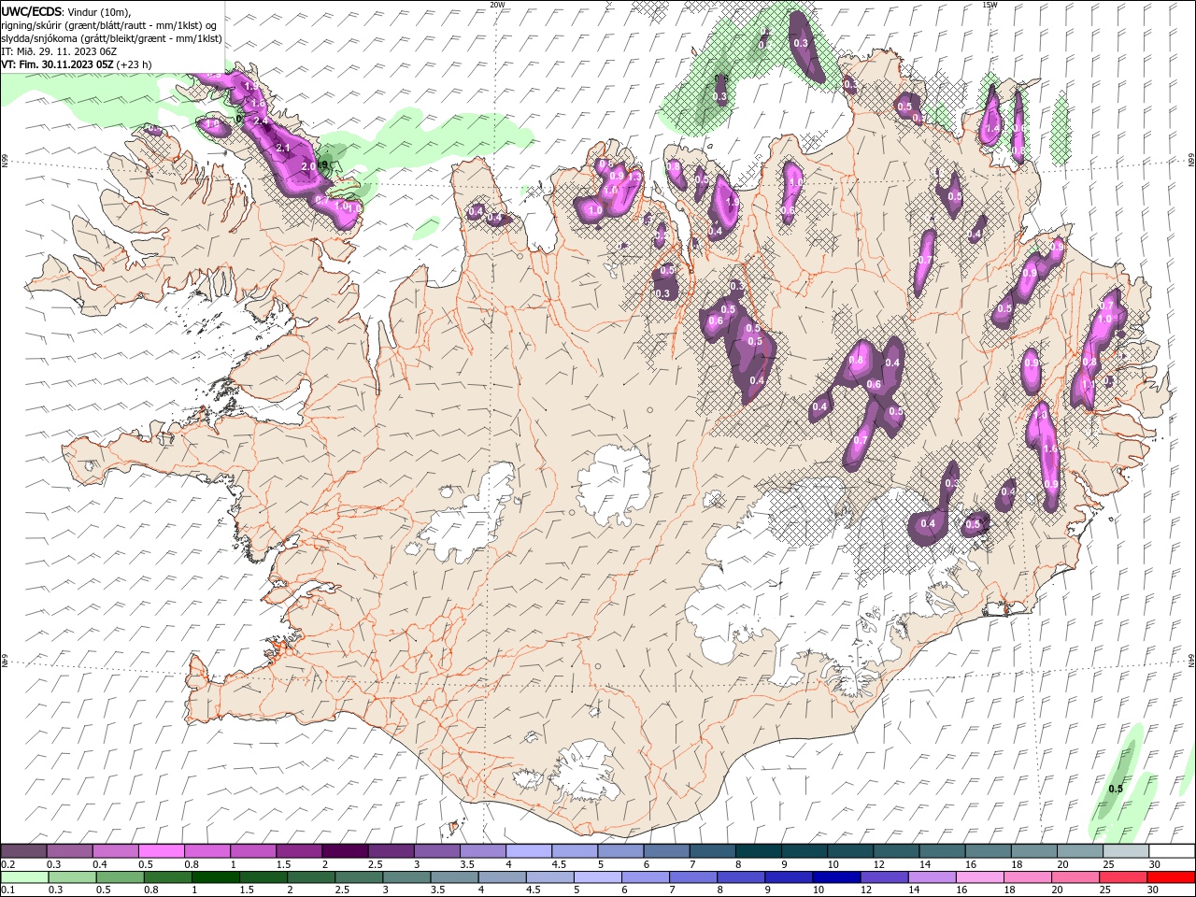The image size is (1196, 897).
Task: Click the 'slydda/snjókoma (grátt/bleikt/grænt - mm/1klst)' header line
Action: tap(112, 38)
